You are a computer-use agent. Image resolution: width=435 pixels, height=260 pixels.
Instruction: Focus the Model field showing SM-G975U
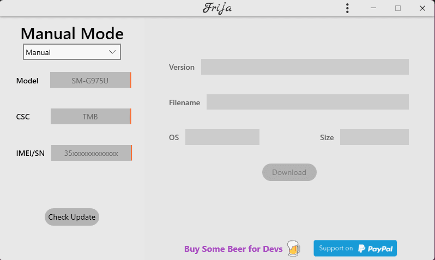click(90, 80)
